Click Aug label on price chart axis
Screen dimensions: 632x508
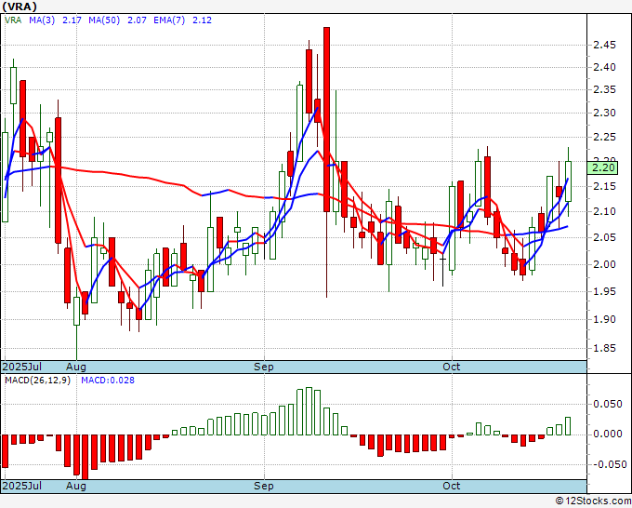(x=76, y=367)
